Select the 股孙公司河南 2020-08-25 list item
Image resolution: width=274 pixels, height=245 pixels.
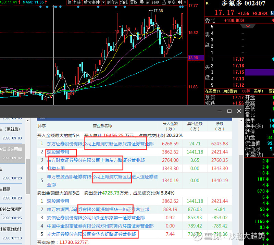pyautogui.click(x=12, y=213)
